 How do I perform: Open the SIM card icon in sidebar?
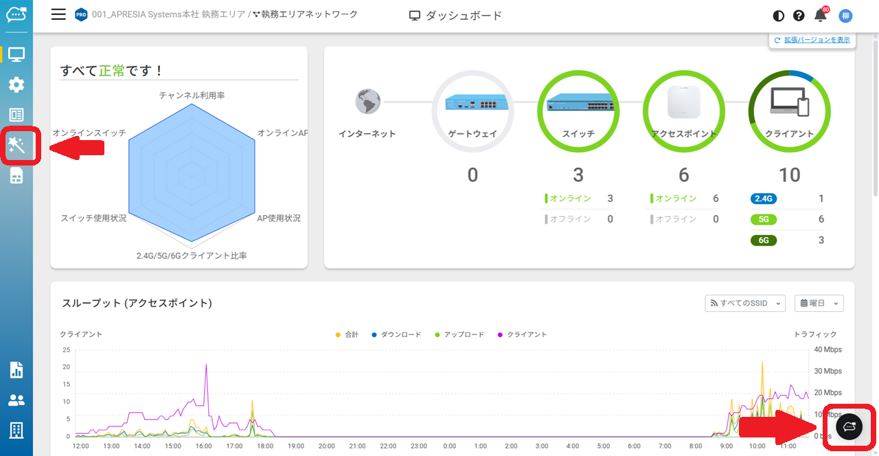[16, 176]
